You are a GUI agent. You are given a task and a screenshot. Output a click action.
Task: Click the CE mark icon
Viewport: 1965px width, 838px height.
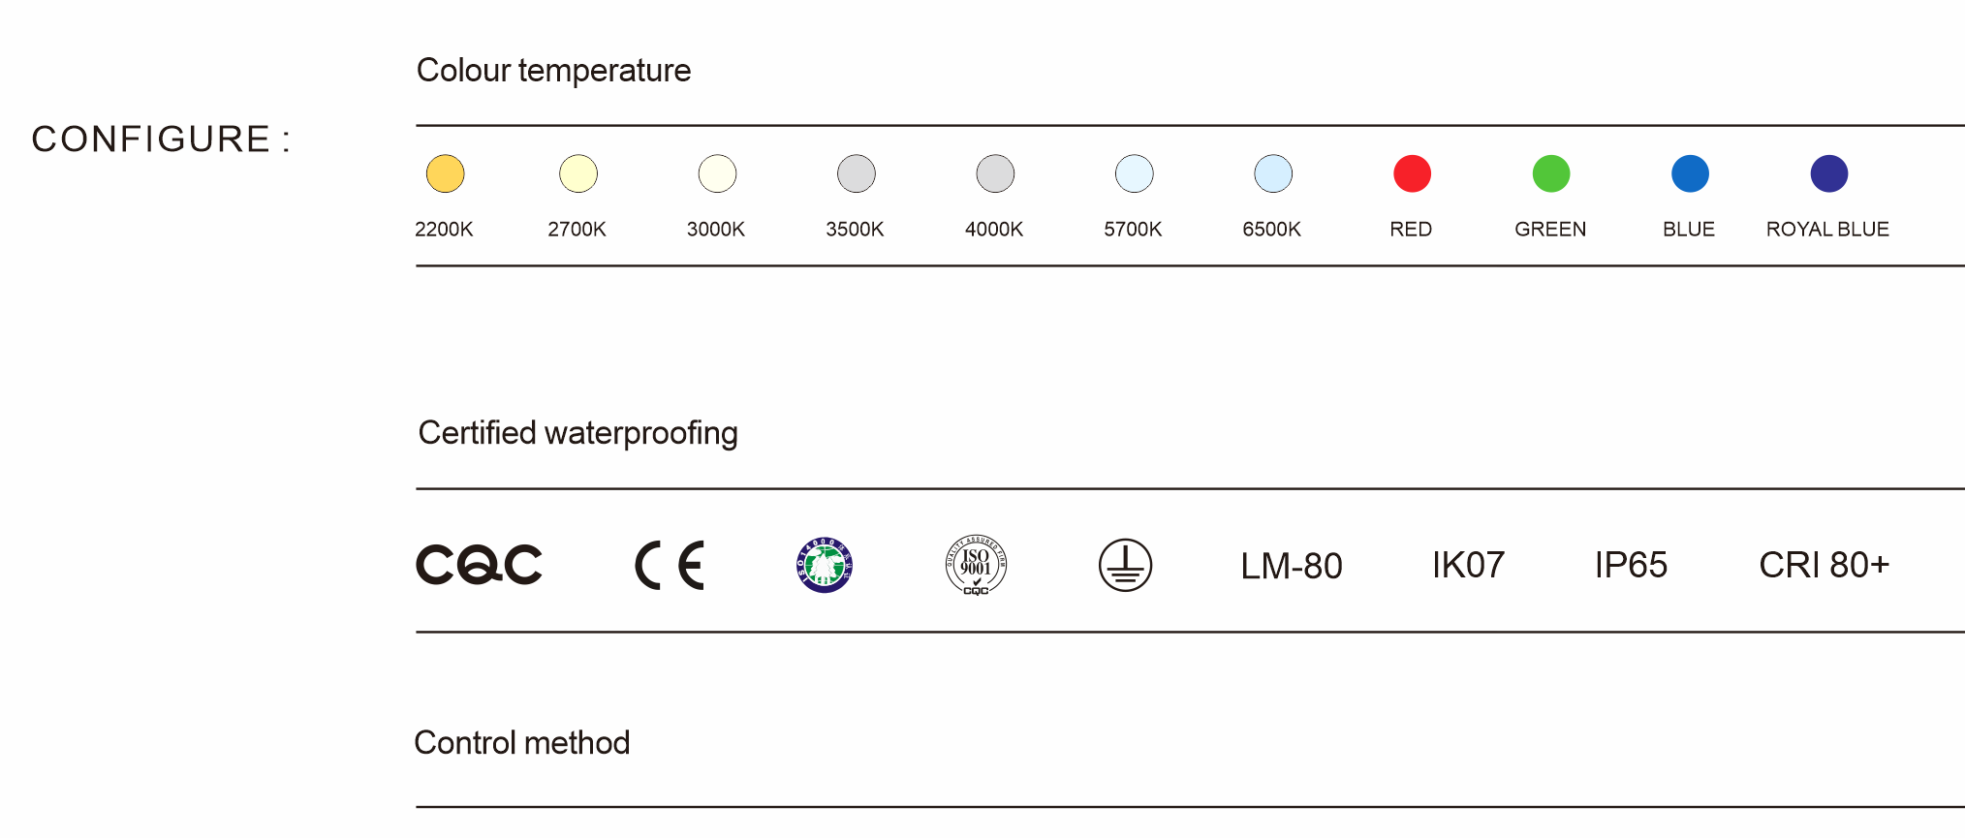(670, 566)
